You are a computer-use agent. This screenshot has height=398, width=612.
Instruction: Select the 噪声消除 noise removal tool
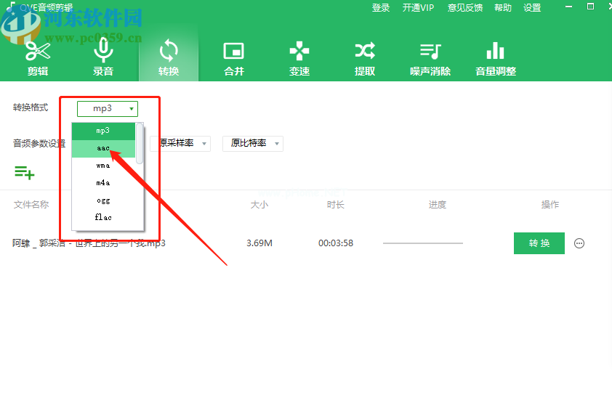pos(430,57)
